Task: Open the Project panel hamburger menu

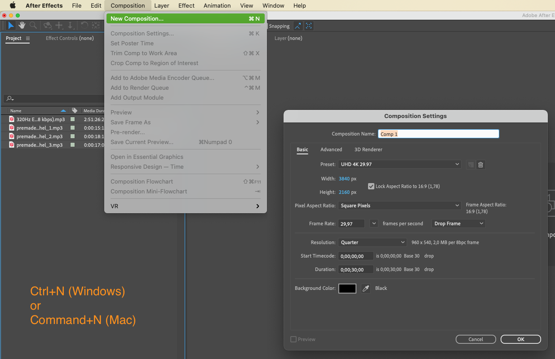Action: [x=28, y=39]
